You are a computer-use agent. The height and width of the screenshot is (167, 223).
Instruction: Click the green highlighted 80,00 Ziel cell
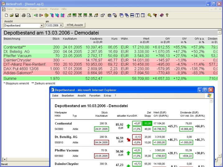(x=147, y=123)
